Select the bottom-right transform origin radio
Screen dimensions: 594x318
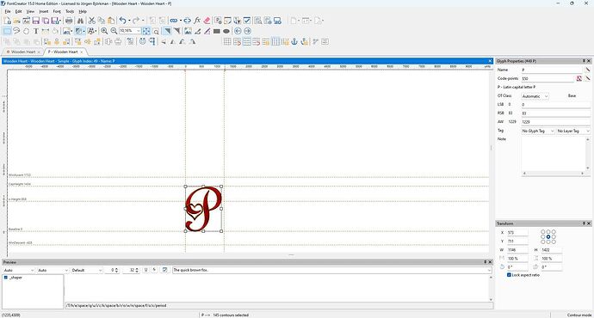[x=554, y=242]
